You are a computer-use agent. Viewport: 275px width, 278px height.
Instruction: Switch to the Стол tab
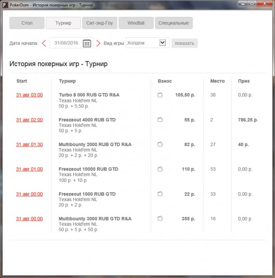27,23
